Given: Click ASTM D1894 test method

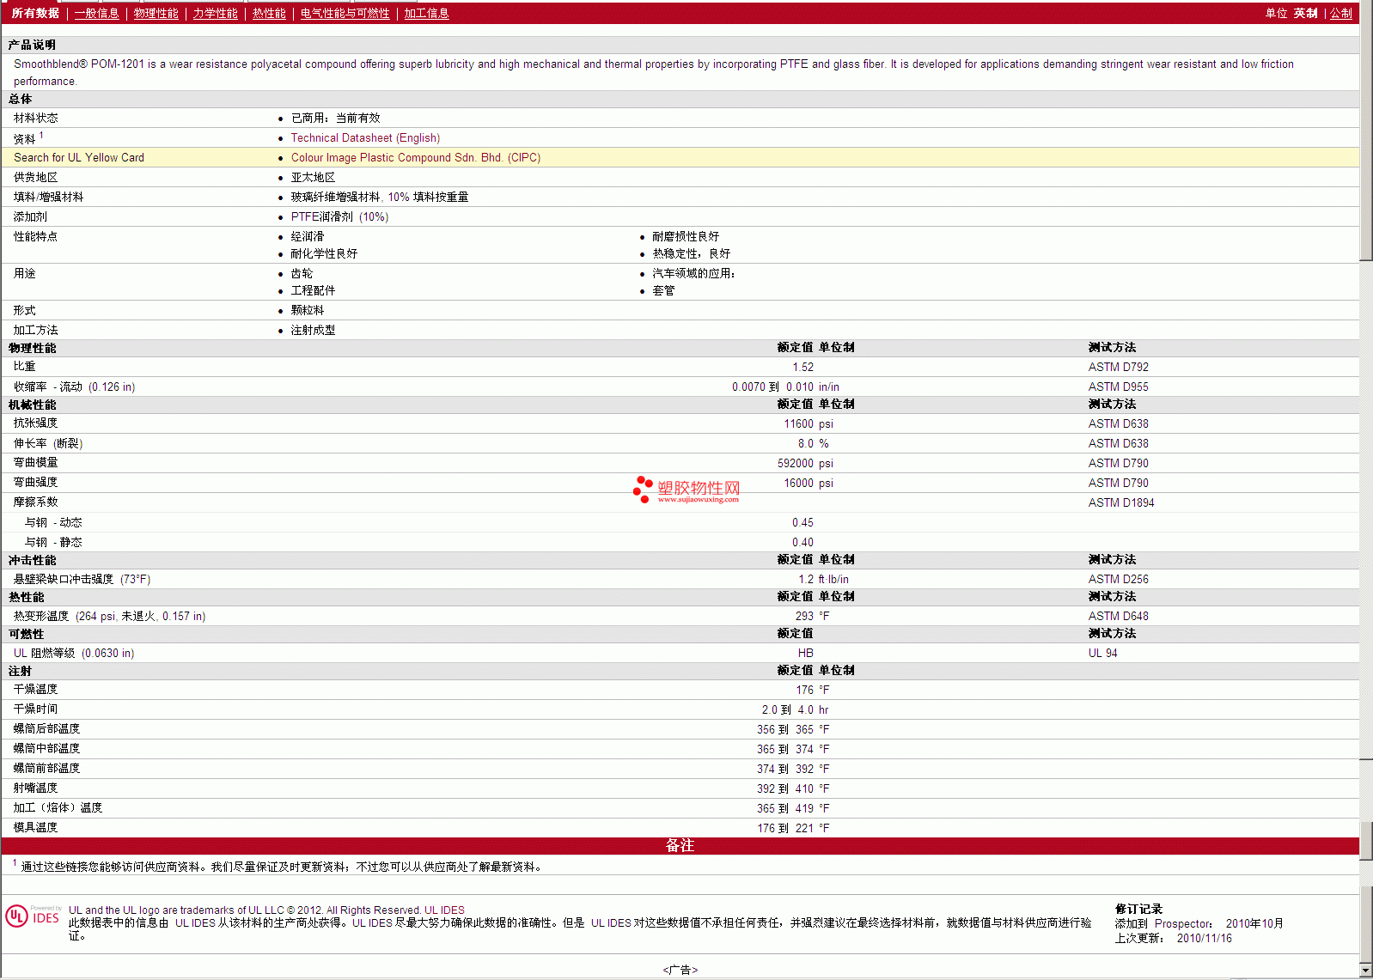Looking at the screenshot, I should [1121, 503].
